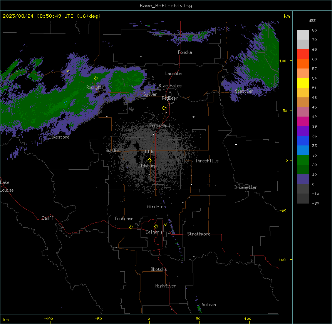Click the Calgary city label
Screen dimensions: 332x324
pos(154,232)
